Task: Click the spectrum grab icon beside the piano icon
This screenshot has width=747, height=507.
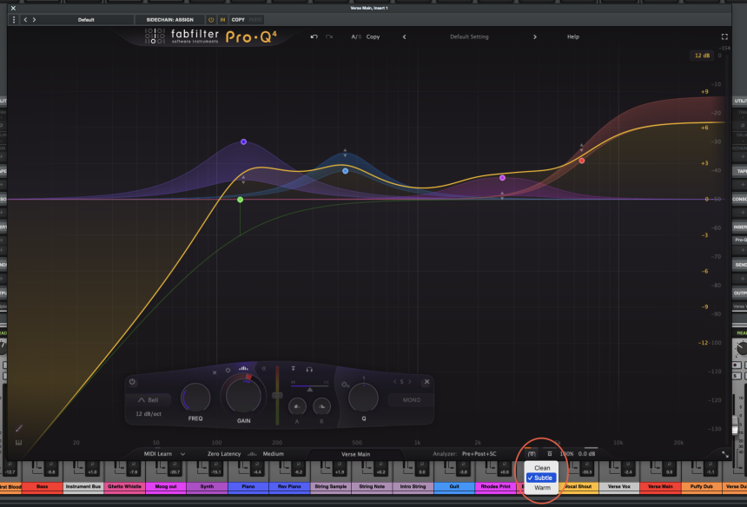Action: (x=549, y=452)
